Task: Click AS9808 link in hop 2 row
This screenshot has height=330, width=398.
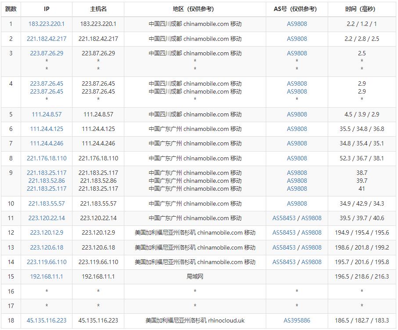Action: pos(297,39)
